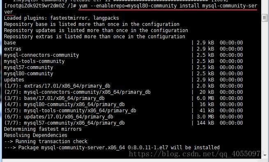Click the '00:00:00' time in the updates repository row
The width and height of the screenshot is (269, 162).
[x=231, y=80]
